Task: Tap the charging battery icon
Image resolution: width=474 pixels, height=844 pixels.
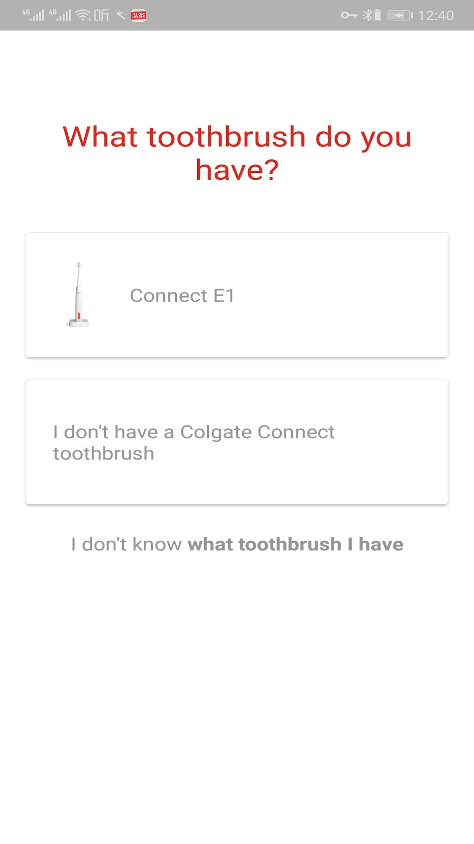Action: (400, 15)
